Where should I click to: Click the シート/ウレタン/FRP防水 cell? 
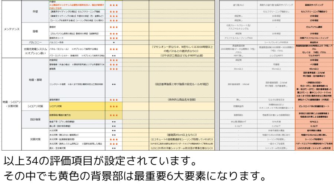pyautogui.click(x=276, y=43)
